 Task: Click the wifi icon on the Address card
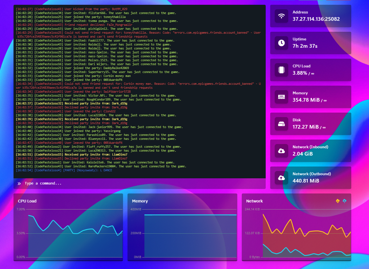tap(281, 16)
